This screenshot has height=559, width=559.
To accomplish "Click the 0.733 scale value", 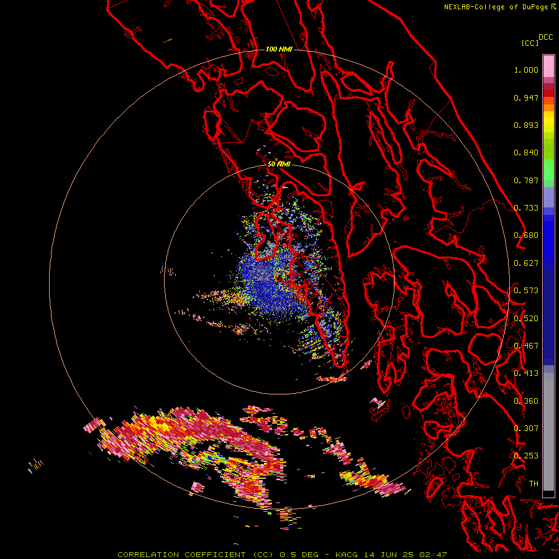I will [x=526, y=208].
